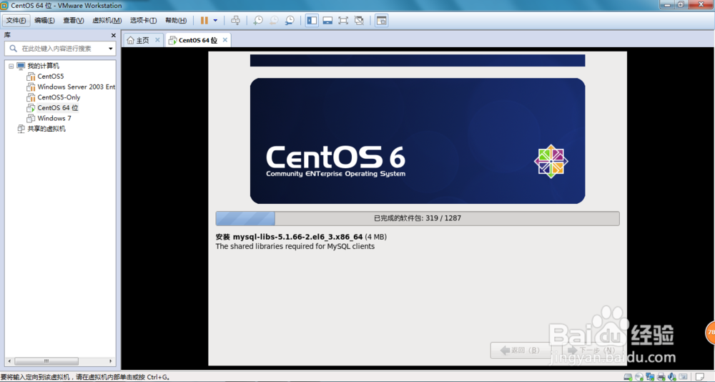Viewport: 715px width, 382px height.
Task: Click the printer status bar icon
Action: tap(661, 377)
